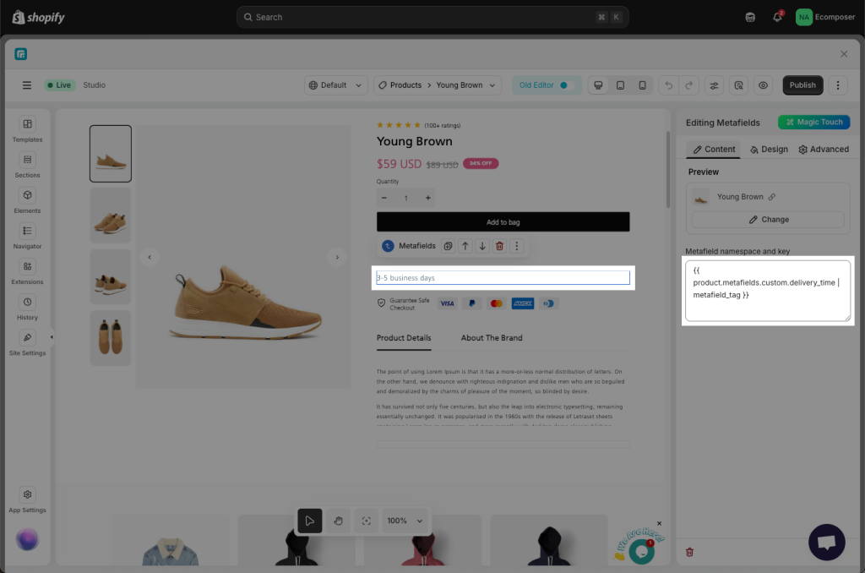The image size is (865, 573).
Task: Fit canvas to screen
Action: coord(367,521)
